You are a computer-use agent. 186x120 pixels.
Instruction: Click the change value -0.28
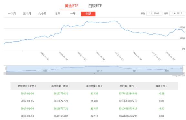(x=161, y=94)
